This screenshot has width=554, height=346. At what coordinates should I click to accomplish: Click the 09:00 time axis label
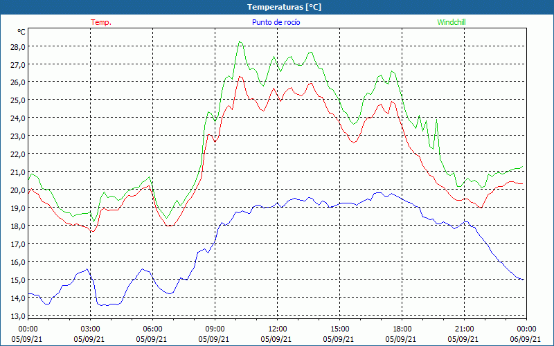tap(215, 329)
